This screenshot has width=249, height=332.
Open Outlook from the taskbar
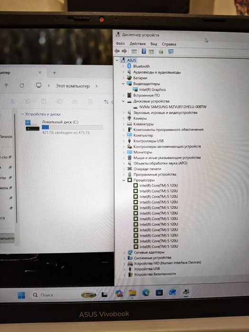pos(173,293)
